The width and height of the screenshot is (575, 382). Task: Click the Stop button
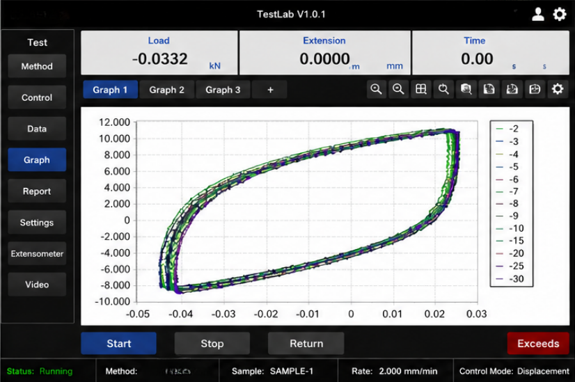pyautogui.click(x=212, y=344)
